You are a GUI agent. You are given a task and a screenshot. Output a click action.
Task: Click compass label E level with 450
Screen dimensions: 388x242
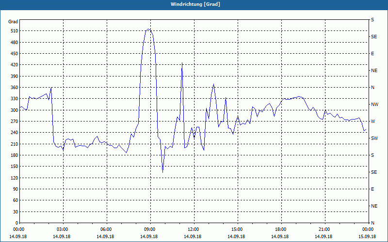click(x=372, y=54)
